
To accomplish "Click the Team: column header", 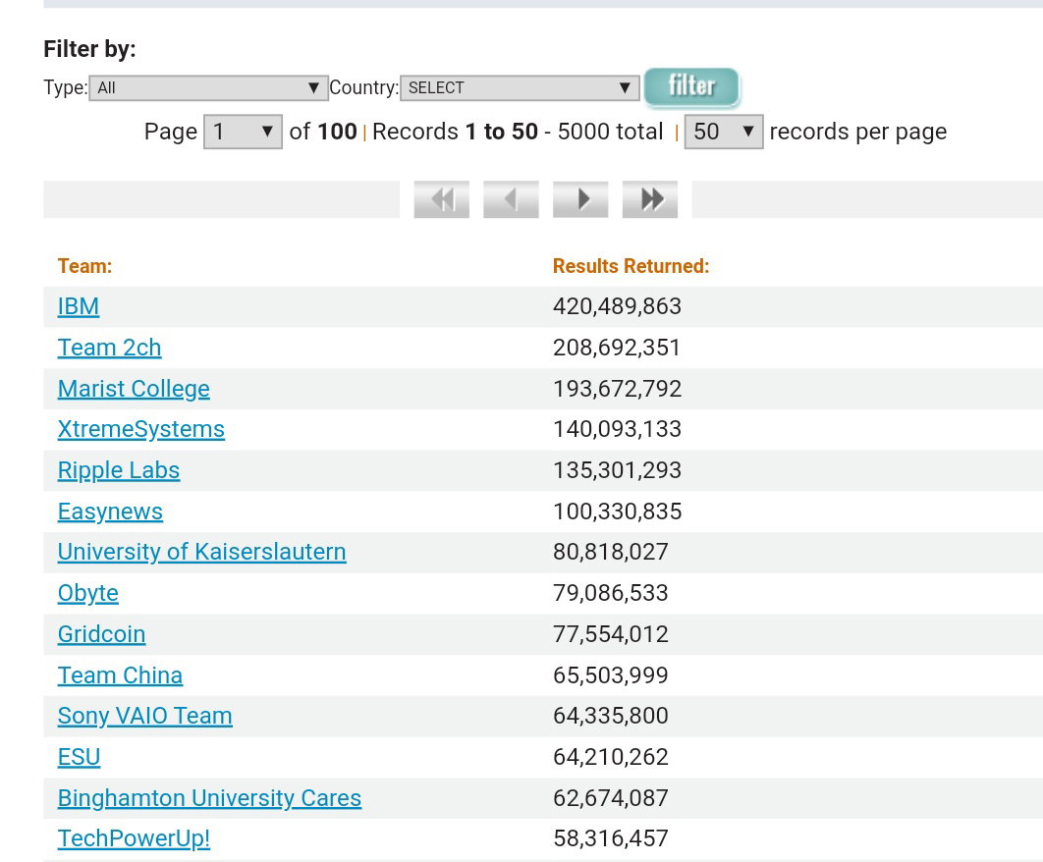I will point(84,266).
